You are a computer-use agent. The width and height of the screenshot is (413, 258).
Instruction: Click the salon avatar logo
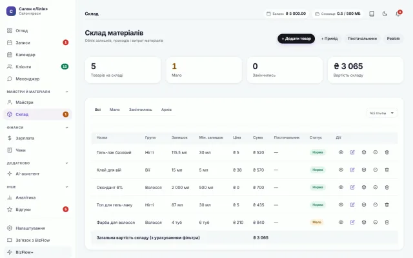(11, 11)
